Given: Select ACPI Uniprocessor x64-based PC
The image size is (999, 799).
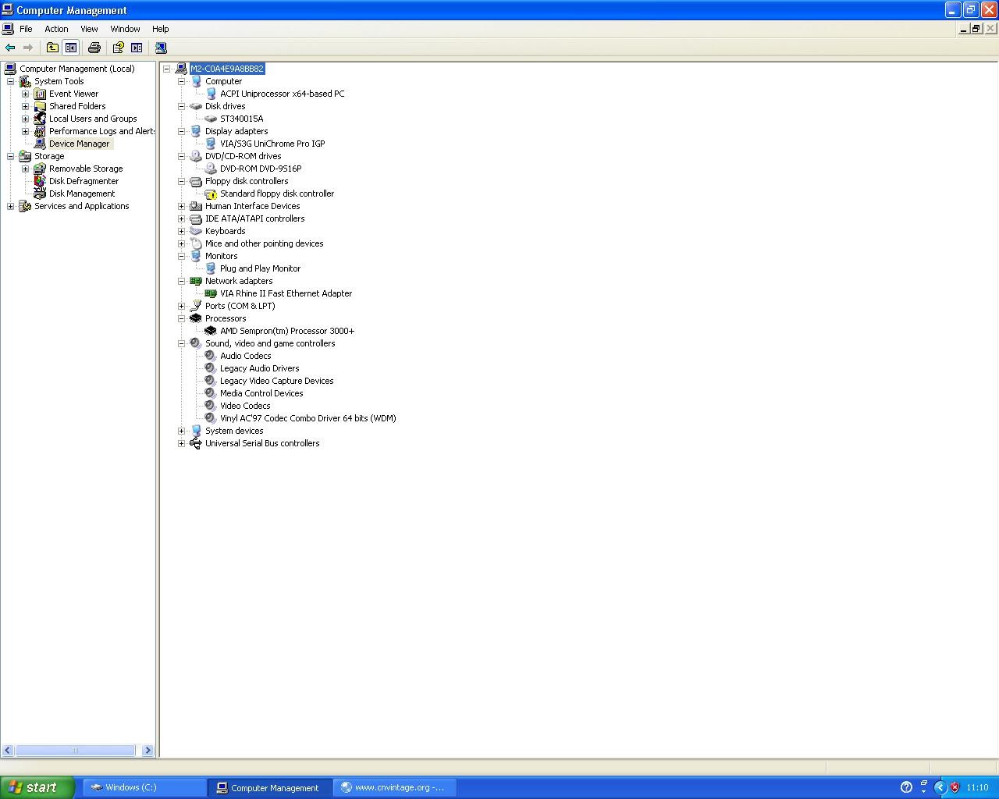Looking at the screenshot, I should (282, 94).
